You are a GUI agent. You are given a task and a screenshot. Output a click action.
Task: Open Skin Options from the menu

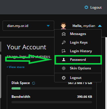pos(78,68)
